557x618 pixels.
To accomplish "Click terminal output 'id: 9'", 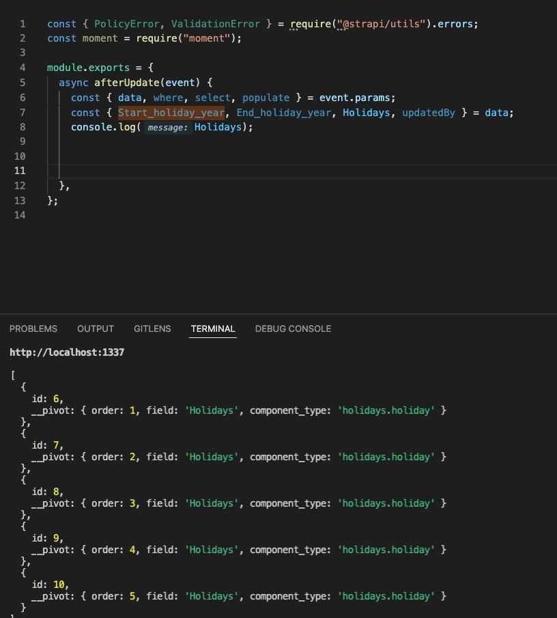I will tap(47, 538).
